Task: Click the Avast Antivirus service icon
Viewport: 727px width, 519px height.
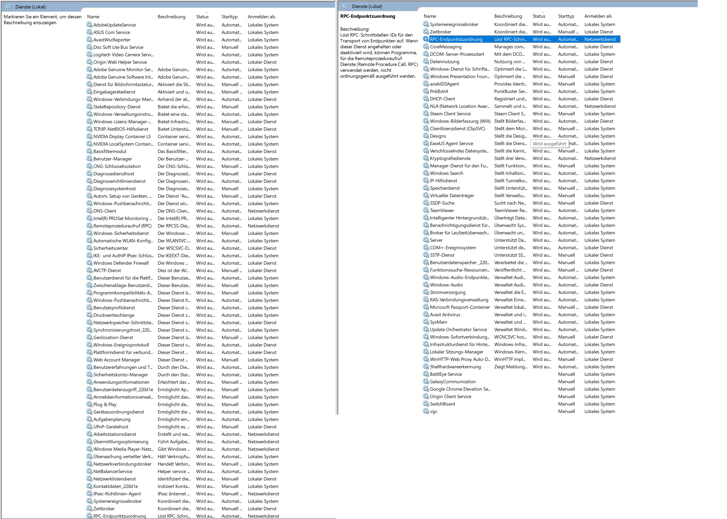Action: click(426, 315)
